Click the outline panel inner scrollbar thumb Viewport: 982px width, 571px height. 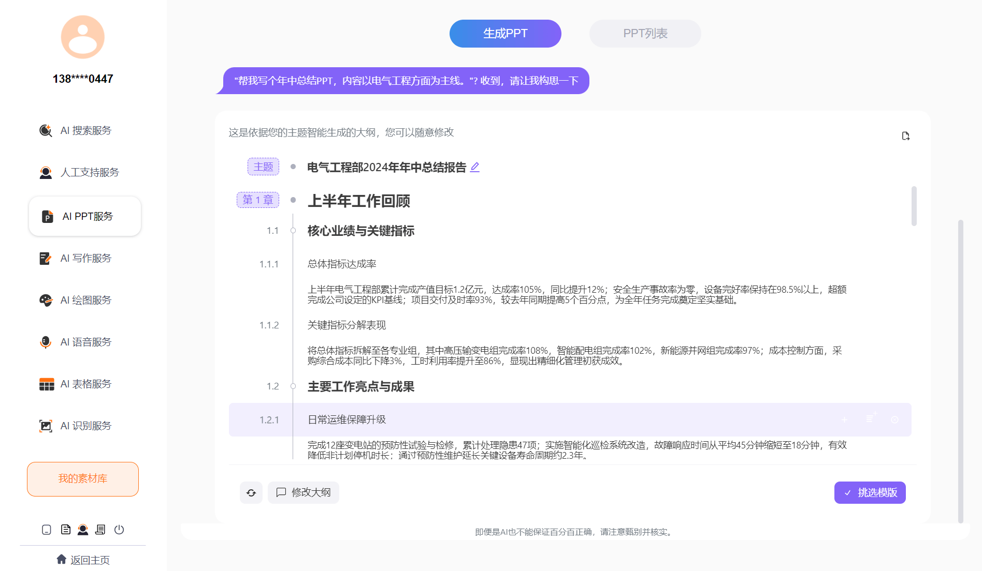(x=914, y=206)
